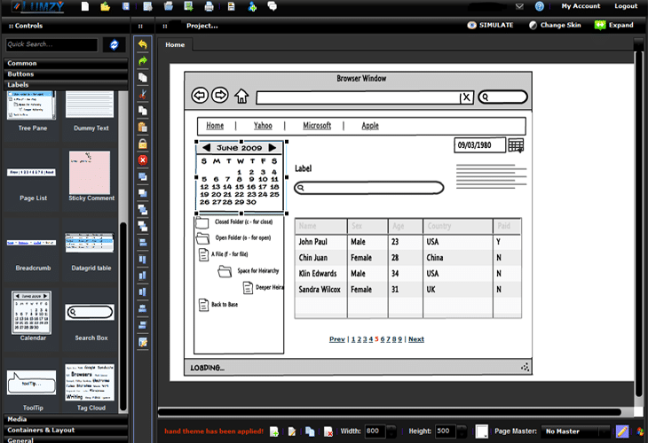Paste with the clipboard icon in vertical toolbar
This screenshot has width=648, height=443.
click(x=143, y=127)
